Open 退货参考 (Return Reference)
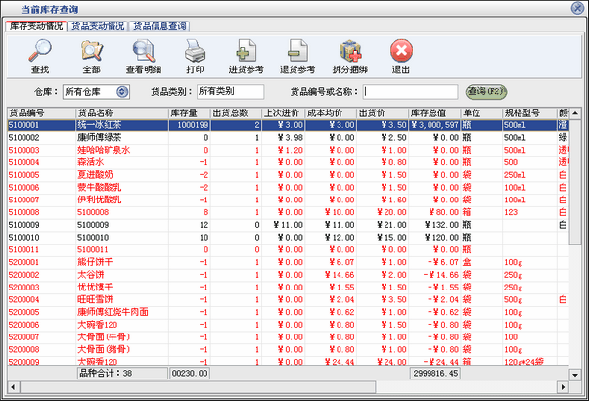 coord(298,54)
